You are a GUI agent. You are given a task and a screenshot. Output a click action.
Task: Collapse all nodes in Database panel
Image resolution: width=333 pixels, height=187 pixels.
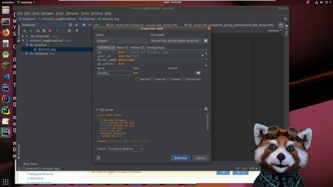pos(76,25)
